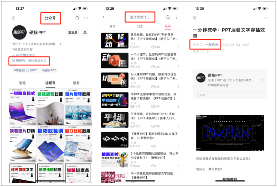Tap follow-person icon beside 发消息
The image size is (277, 187).
[x=85, y=33]
